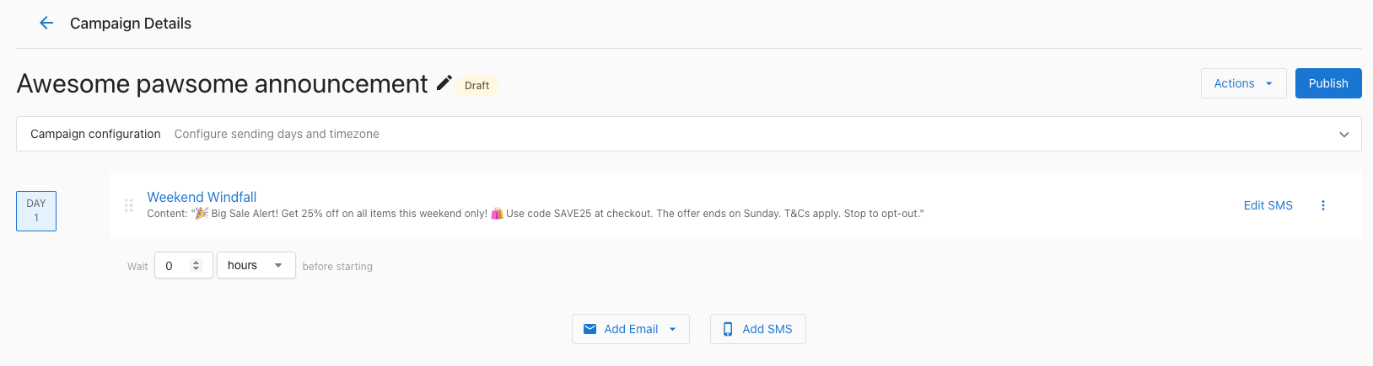The width and height of the screenshot is (1373, 366).
Task: Open the Weekend Windfall message link
Action: pyautogui.click(x=202, y=197)
